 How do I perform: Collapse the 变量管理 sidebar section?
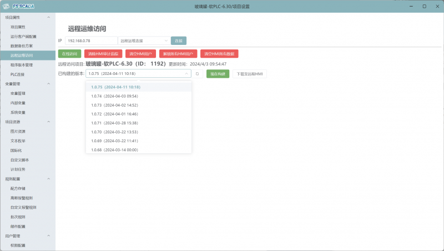(x=48, y=84)
